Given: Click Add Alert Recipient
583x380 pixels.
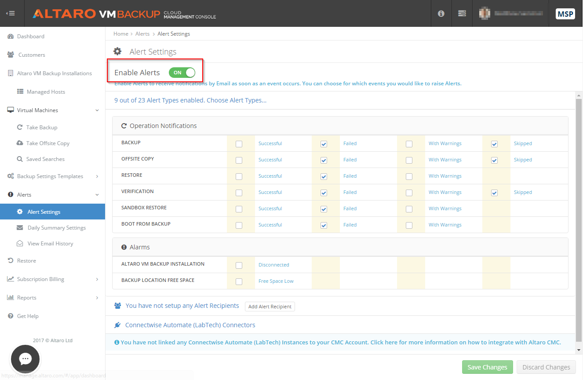Looking at the screenshot, I should [270, 307].
